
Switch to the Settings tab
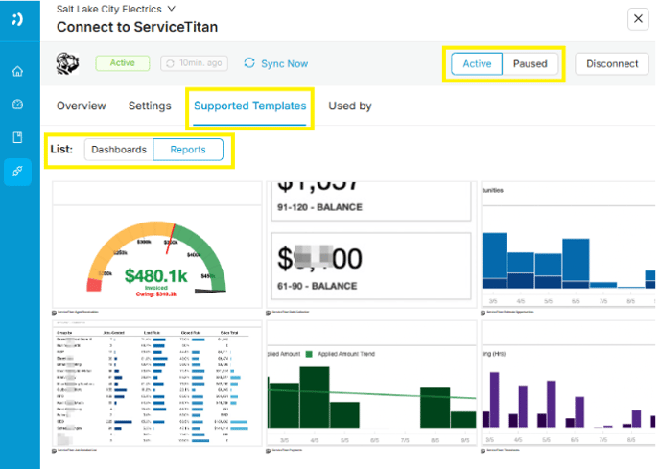(150, 106)
